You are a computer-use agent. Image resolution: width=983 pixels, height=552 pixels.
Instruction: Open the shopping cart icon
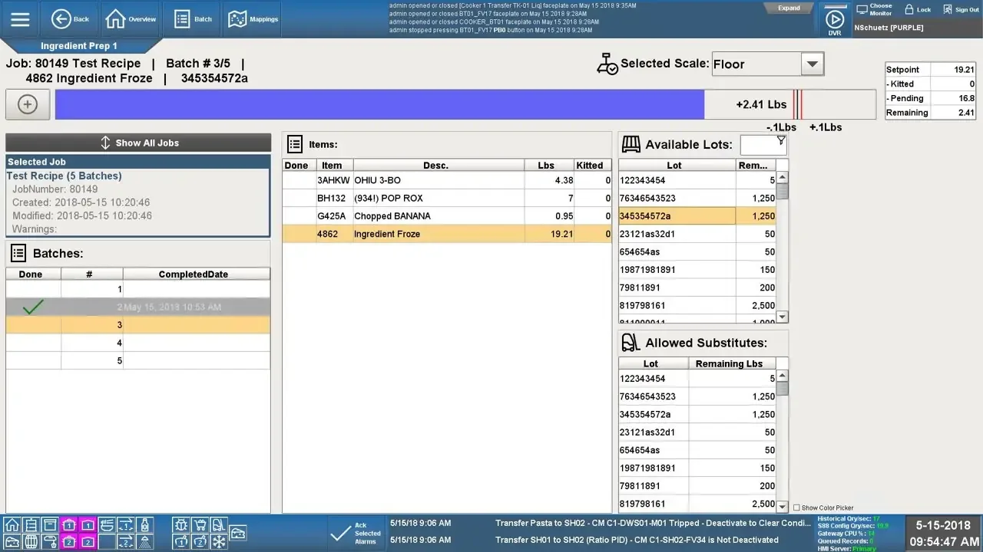tap(200, 524)
